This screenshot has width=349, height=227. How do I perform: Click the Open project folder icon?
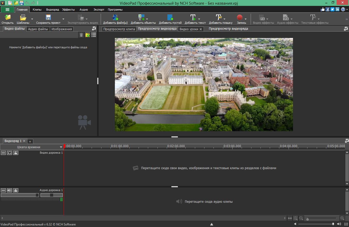[8, 17]
